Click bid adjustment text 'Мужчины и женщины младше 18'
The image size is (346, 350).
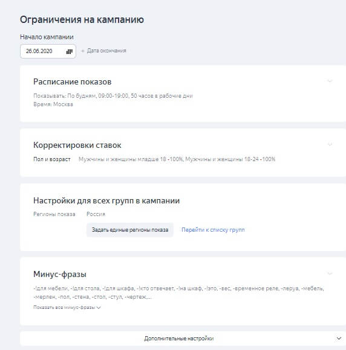[x=122, y=159]
